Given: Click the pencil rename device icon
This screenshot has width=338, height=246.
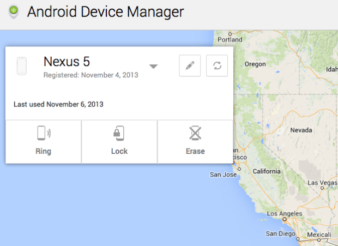Looking at the screenshot, I should [190, 65].
